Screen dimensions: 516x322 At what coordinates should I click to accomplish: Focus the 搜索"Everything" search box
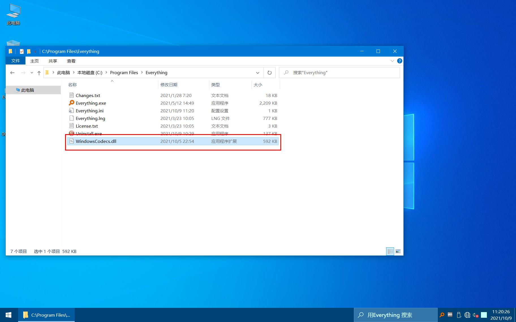[339, 73]
